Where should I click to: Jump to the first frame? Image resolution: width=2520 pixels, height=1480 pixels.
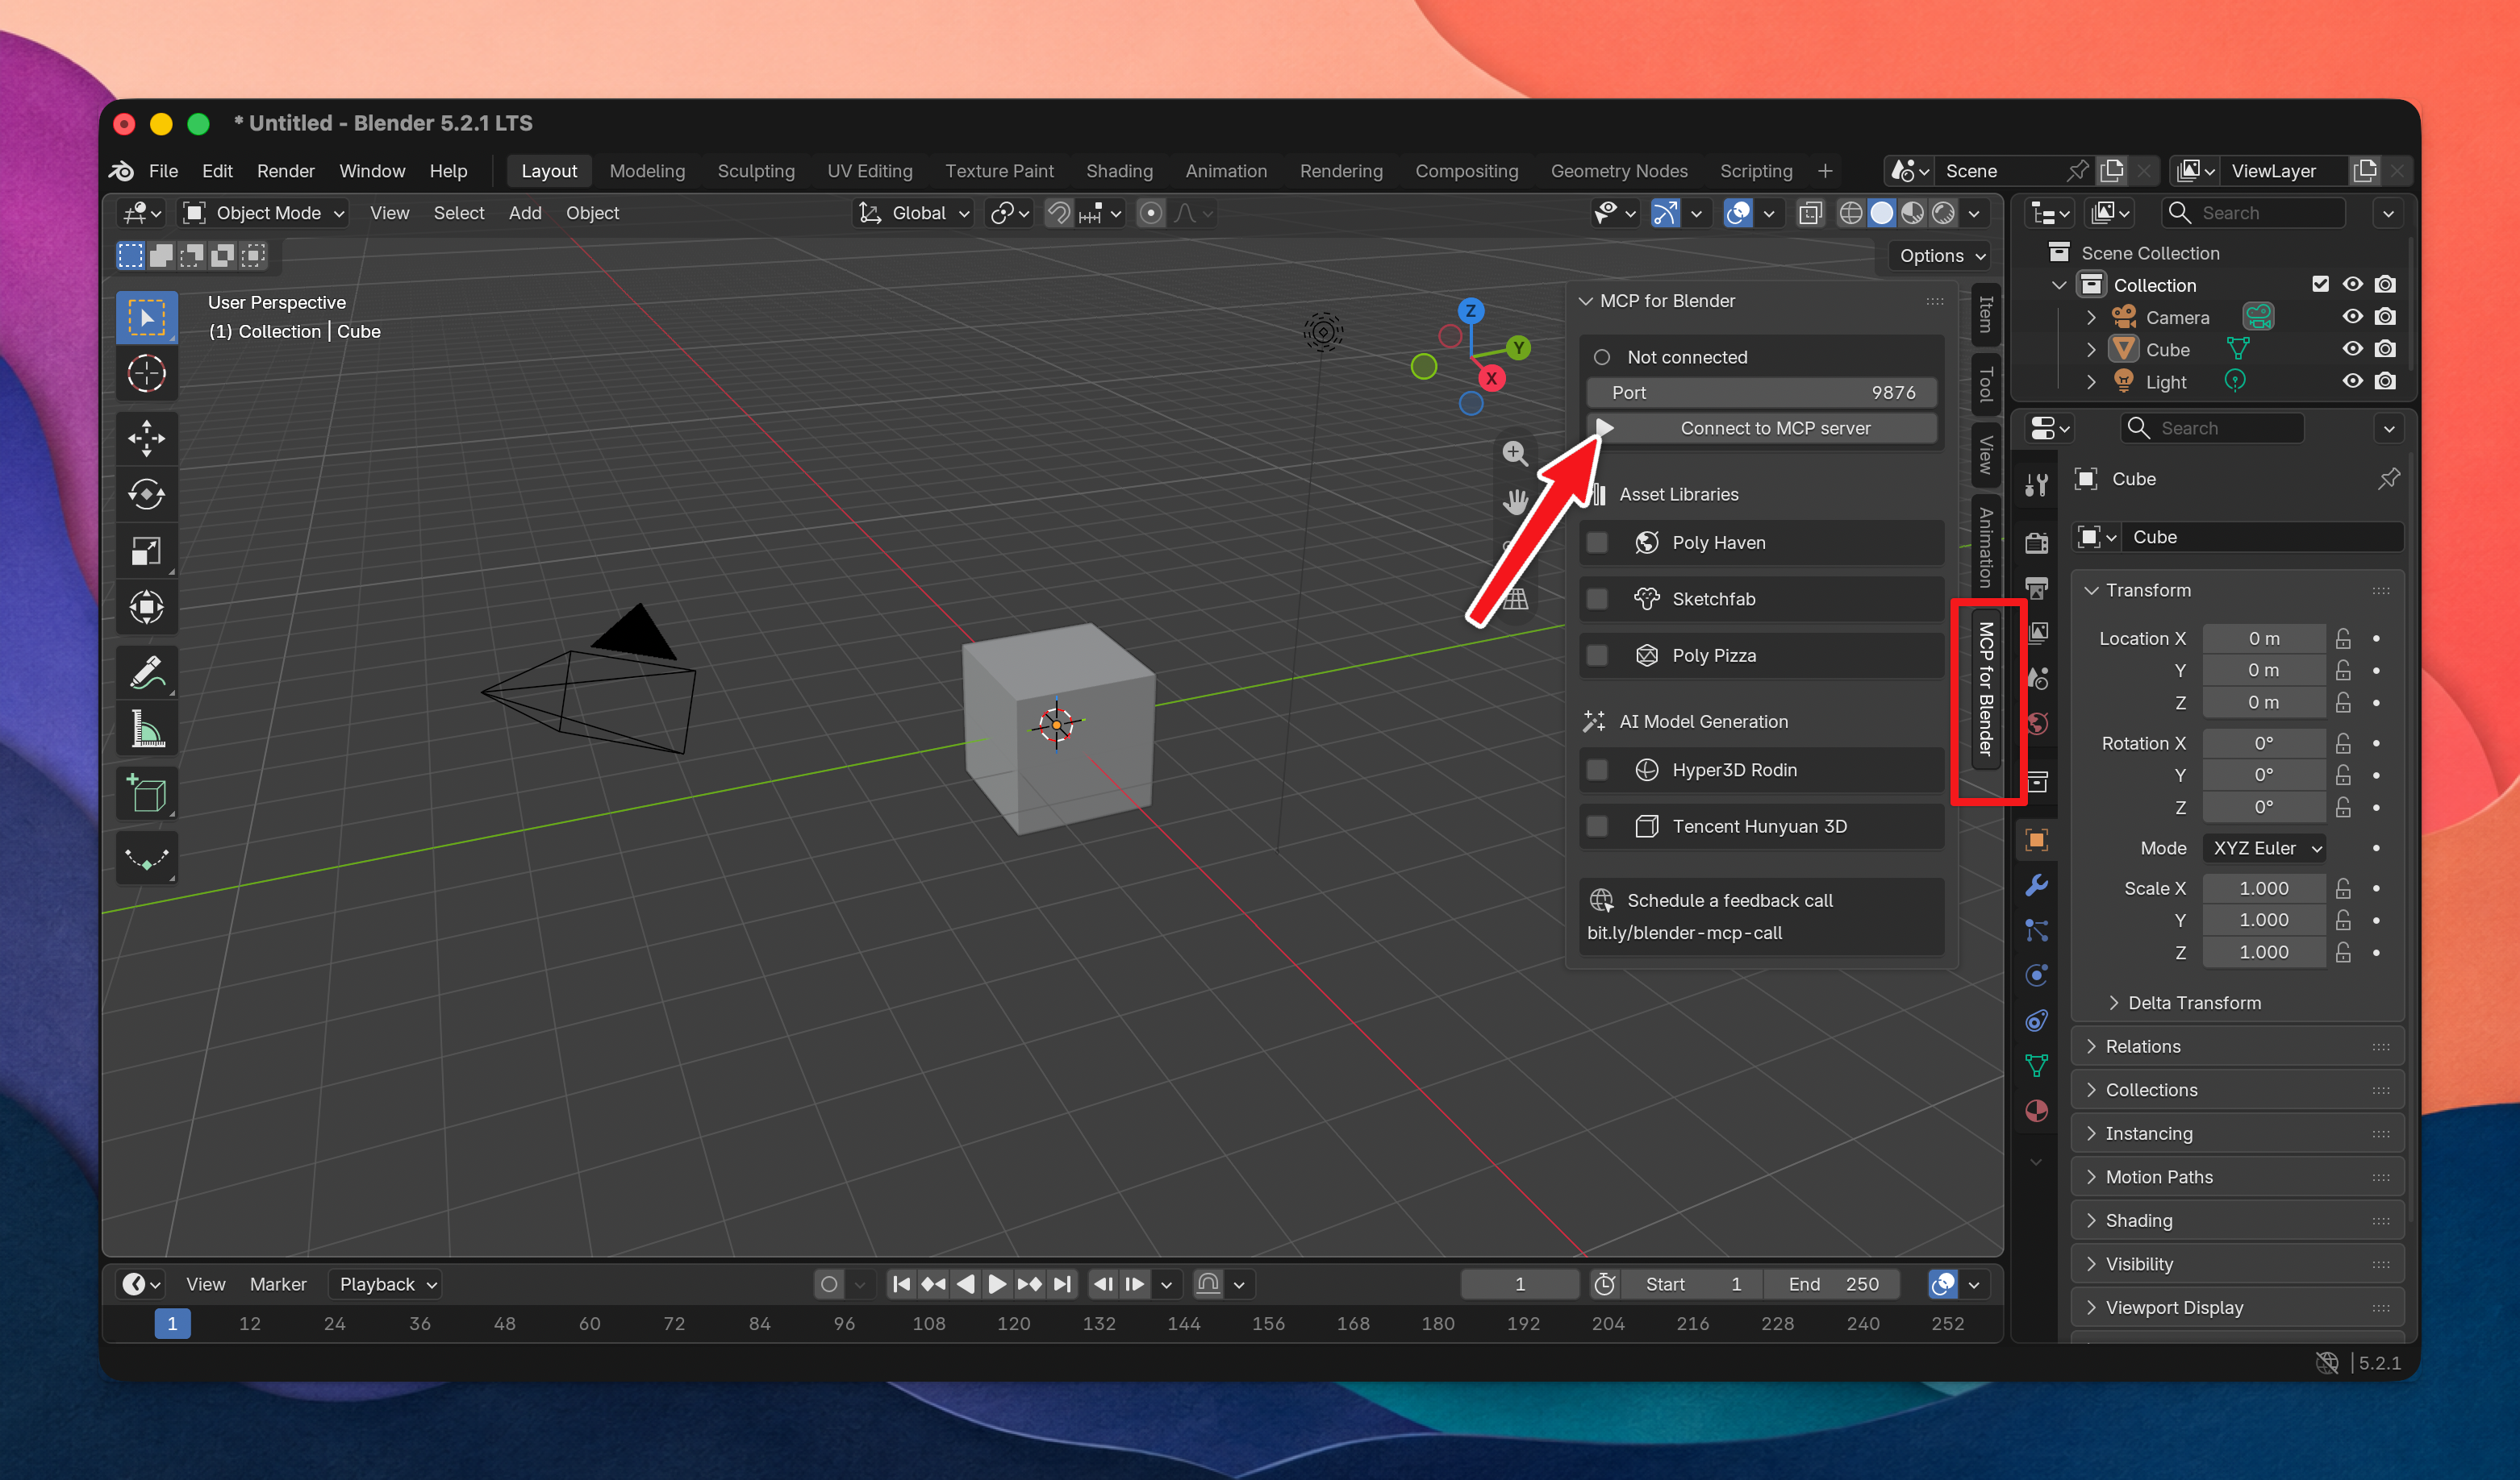[901, 1284]
